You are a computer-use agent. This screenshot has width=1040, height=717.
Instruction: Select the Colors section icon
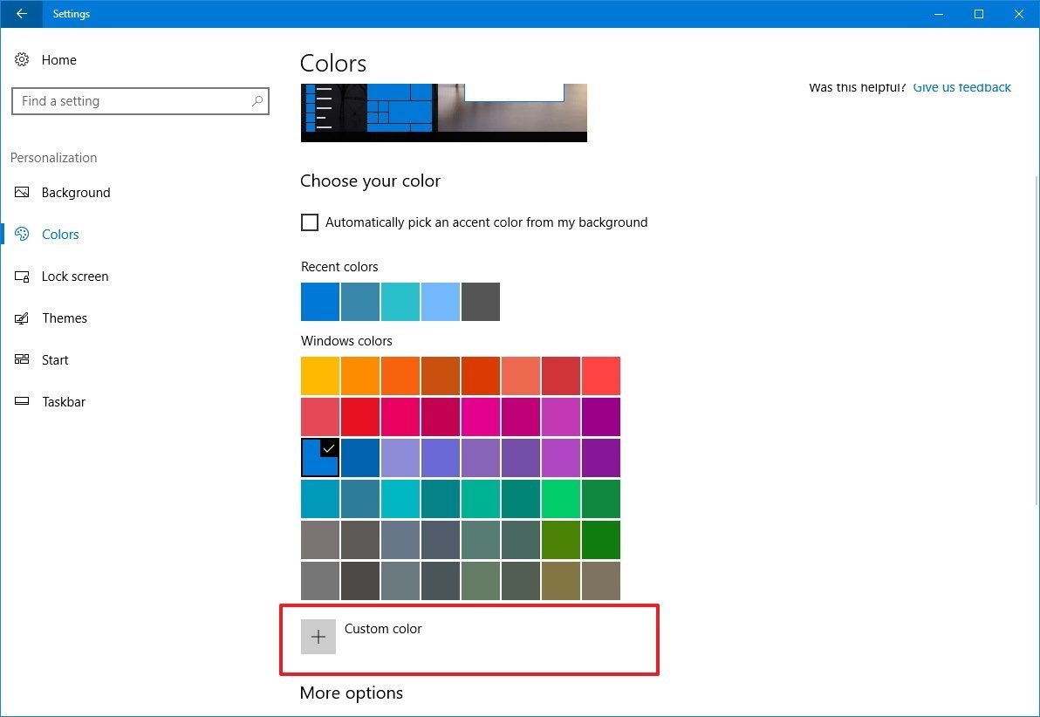tap(21, 234)
